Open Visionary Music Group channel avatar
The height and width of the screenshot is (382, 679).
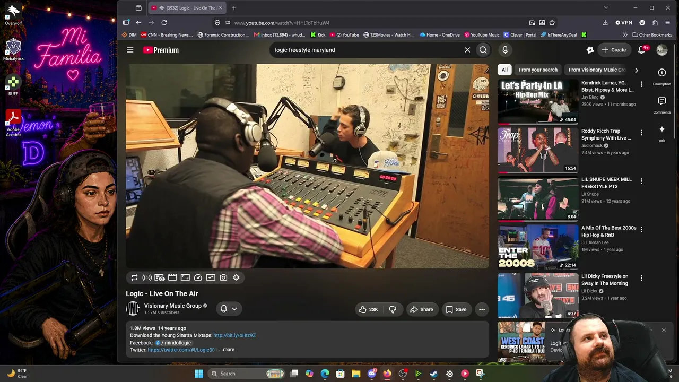click(x=133, y=308)
